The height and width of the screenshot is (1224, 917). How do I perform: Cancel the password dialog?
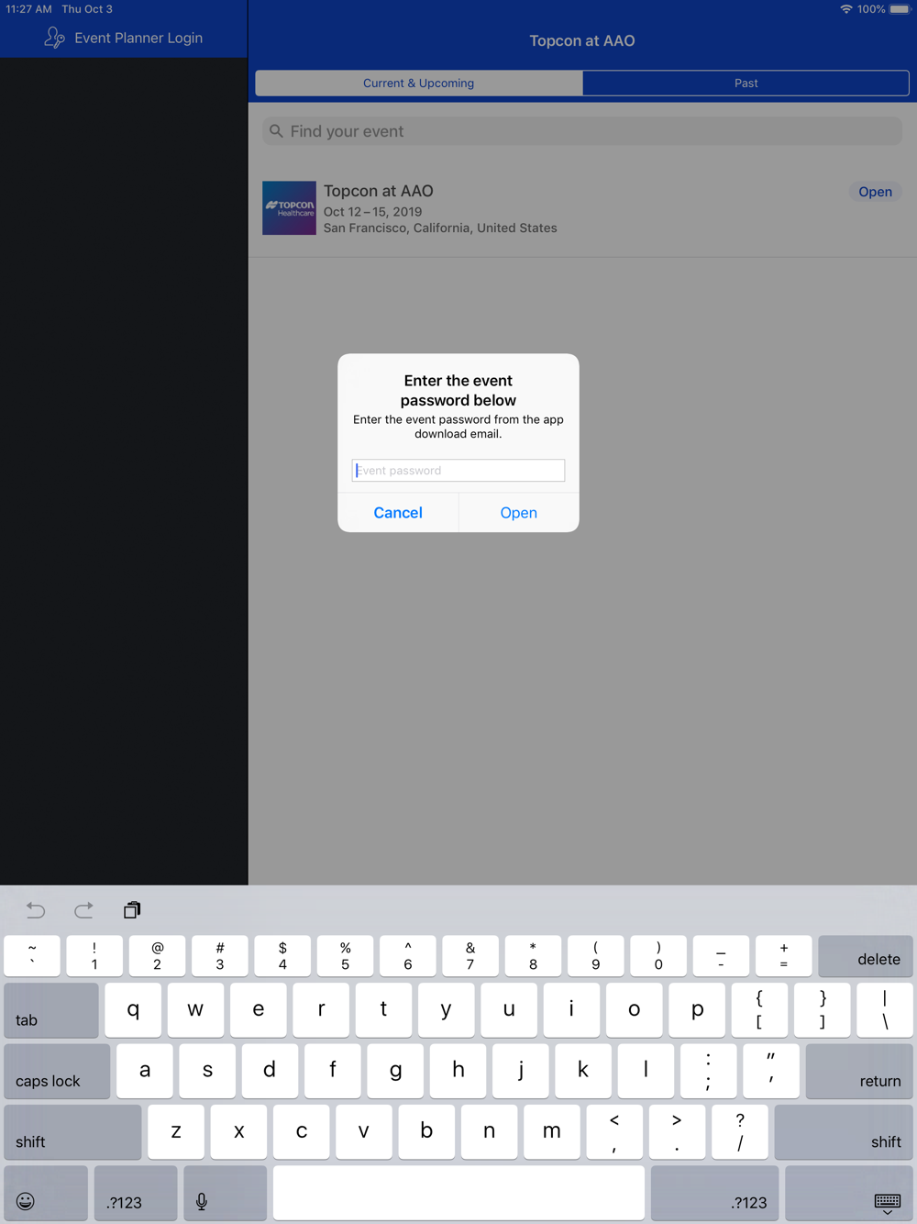[398, 513]
